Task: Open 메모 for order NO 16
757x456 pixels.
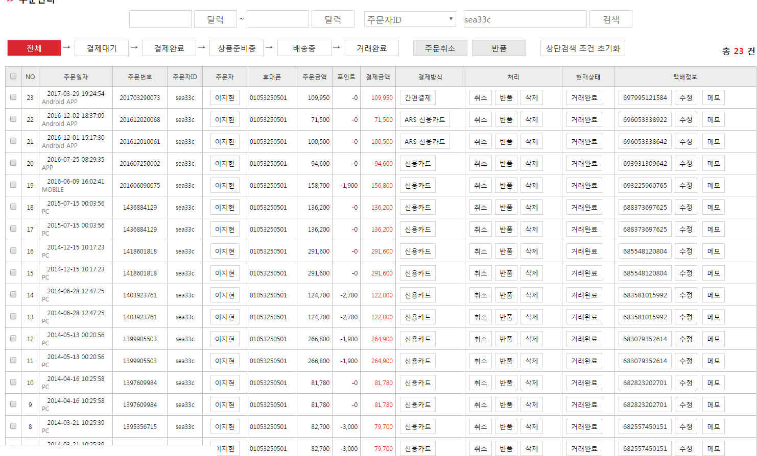Action: [x=714, y=251]
